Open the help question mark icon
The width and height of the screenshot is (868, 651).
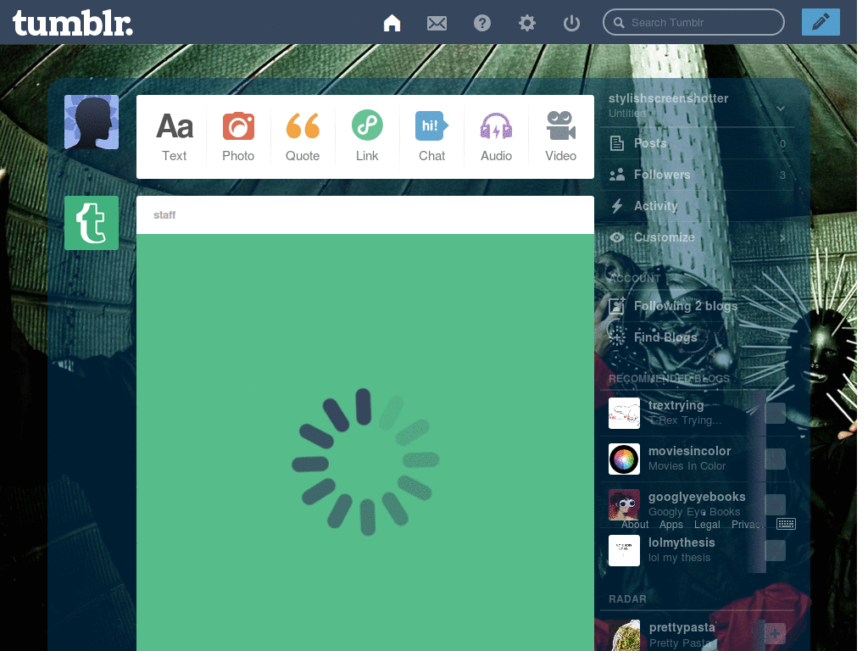coord(482,23)
